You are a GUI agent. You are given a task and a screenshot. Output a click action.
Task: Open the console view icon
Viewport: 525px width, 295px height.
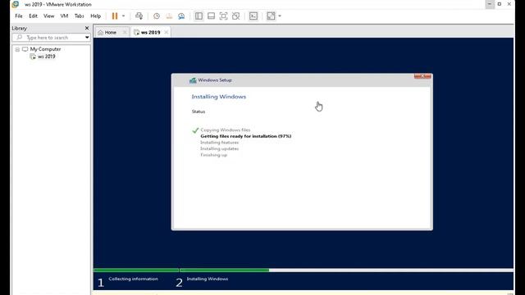pos(253,16)
